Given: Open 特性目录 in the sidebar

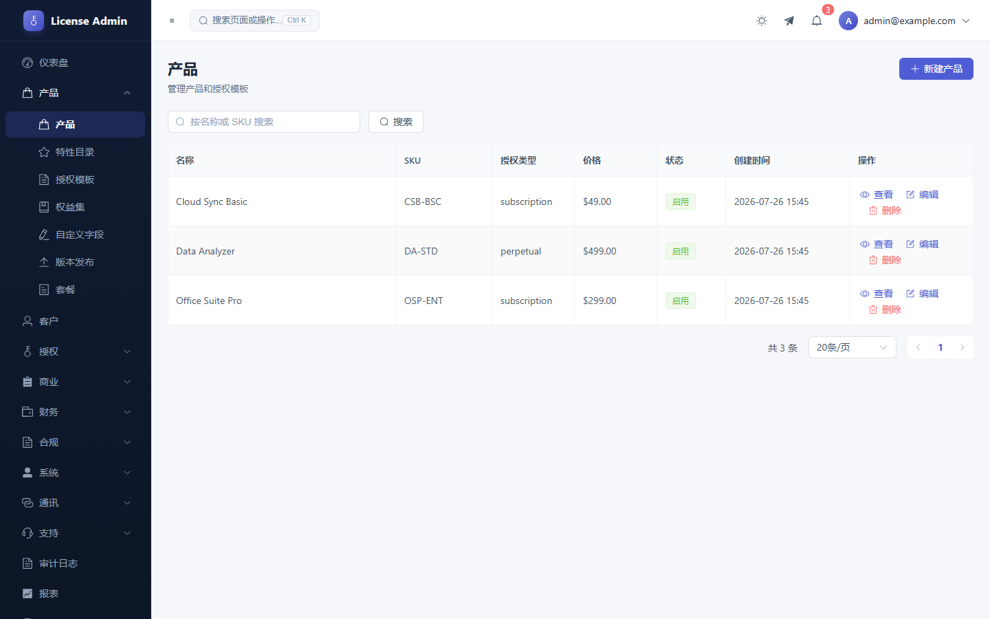Looking at the screenshot, I should tap(76, 152).
